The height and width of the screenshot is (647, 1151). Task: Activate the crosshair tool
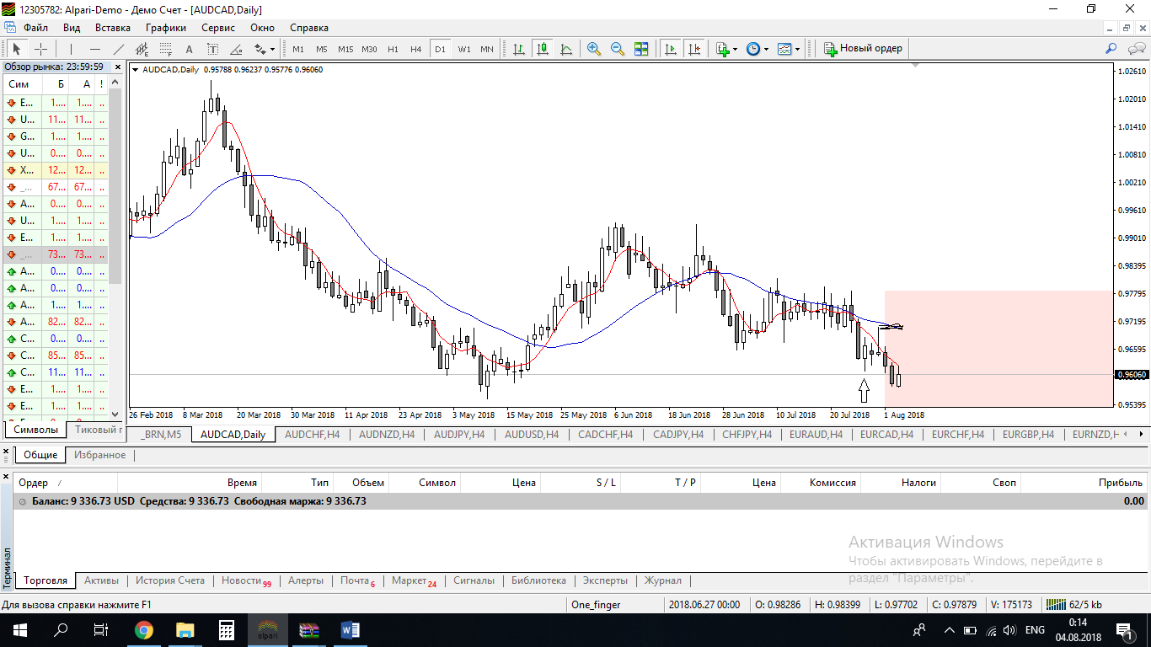(40, 49)
